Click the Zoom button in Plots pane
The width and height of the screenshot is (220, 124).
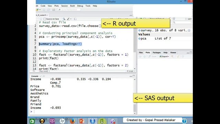(152, 56)
